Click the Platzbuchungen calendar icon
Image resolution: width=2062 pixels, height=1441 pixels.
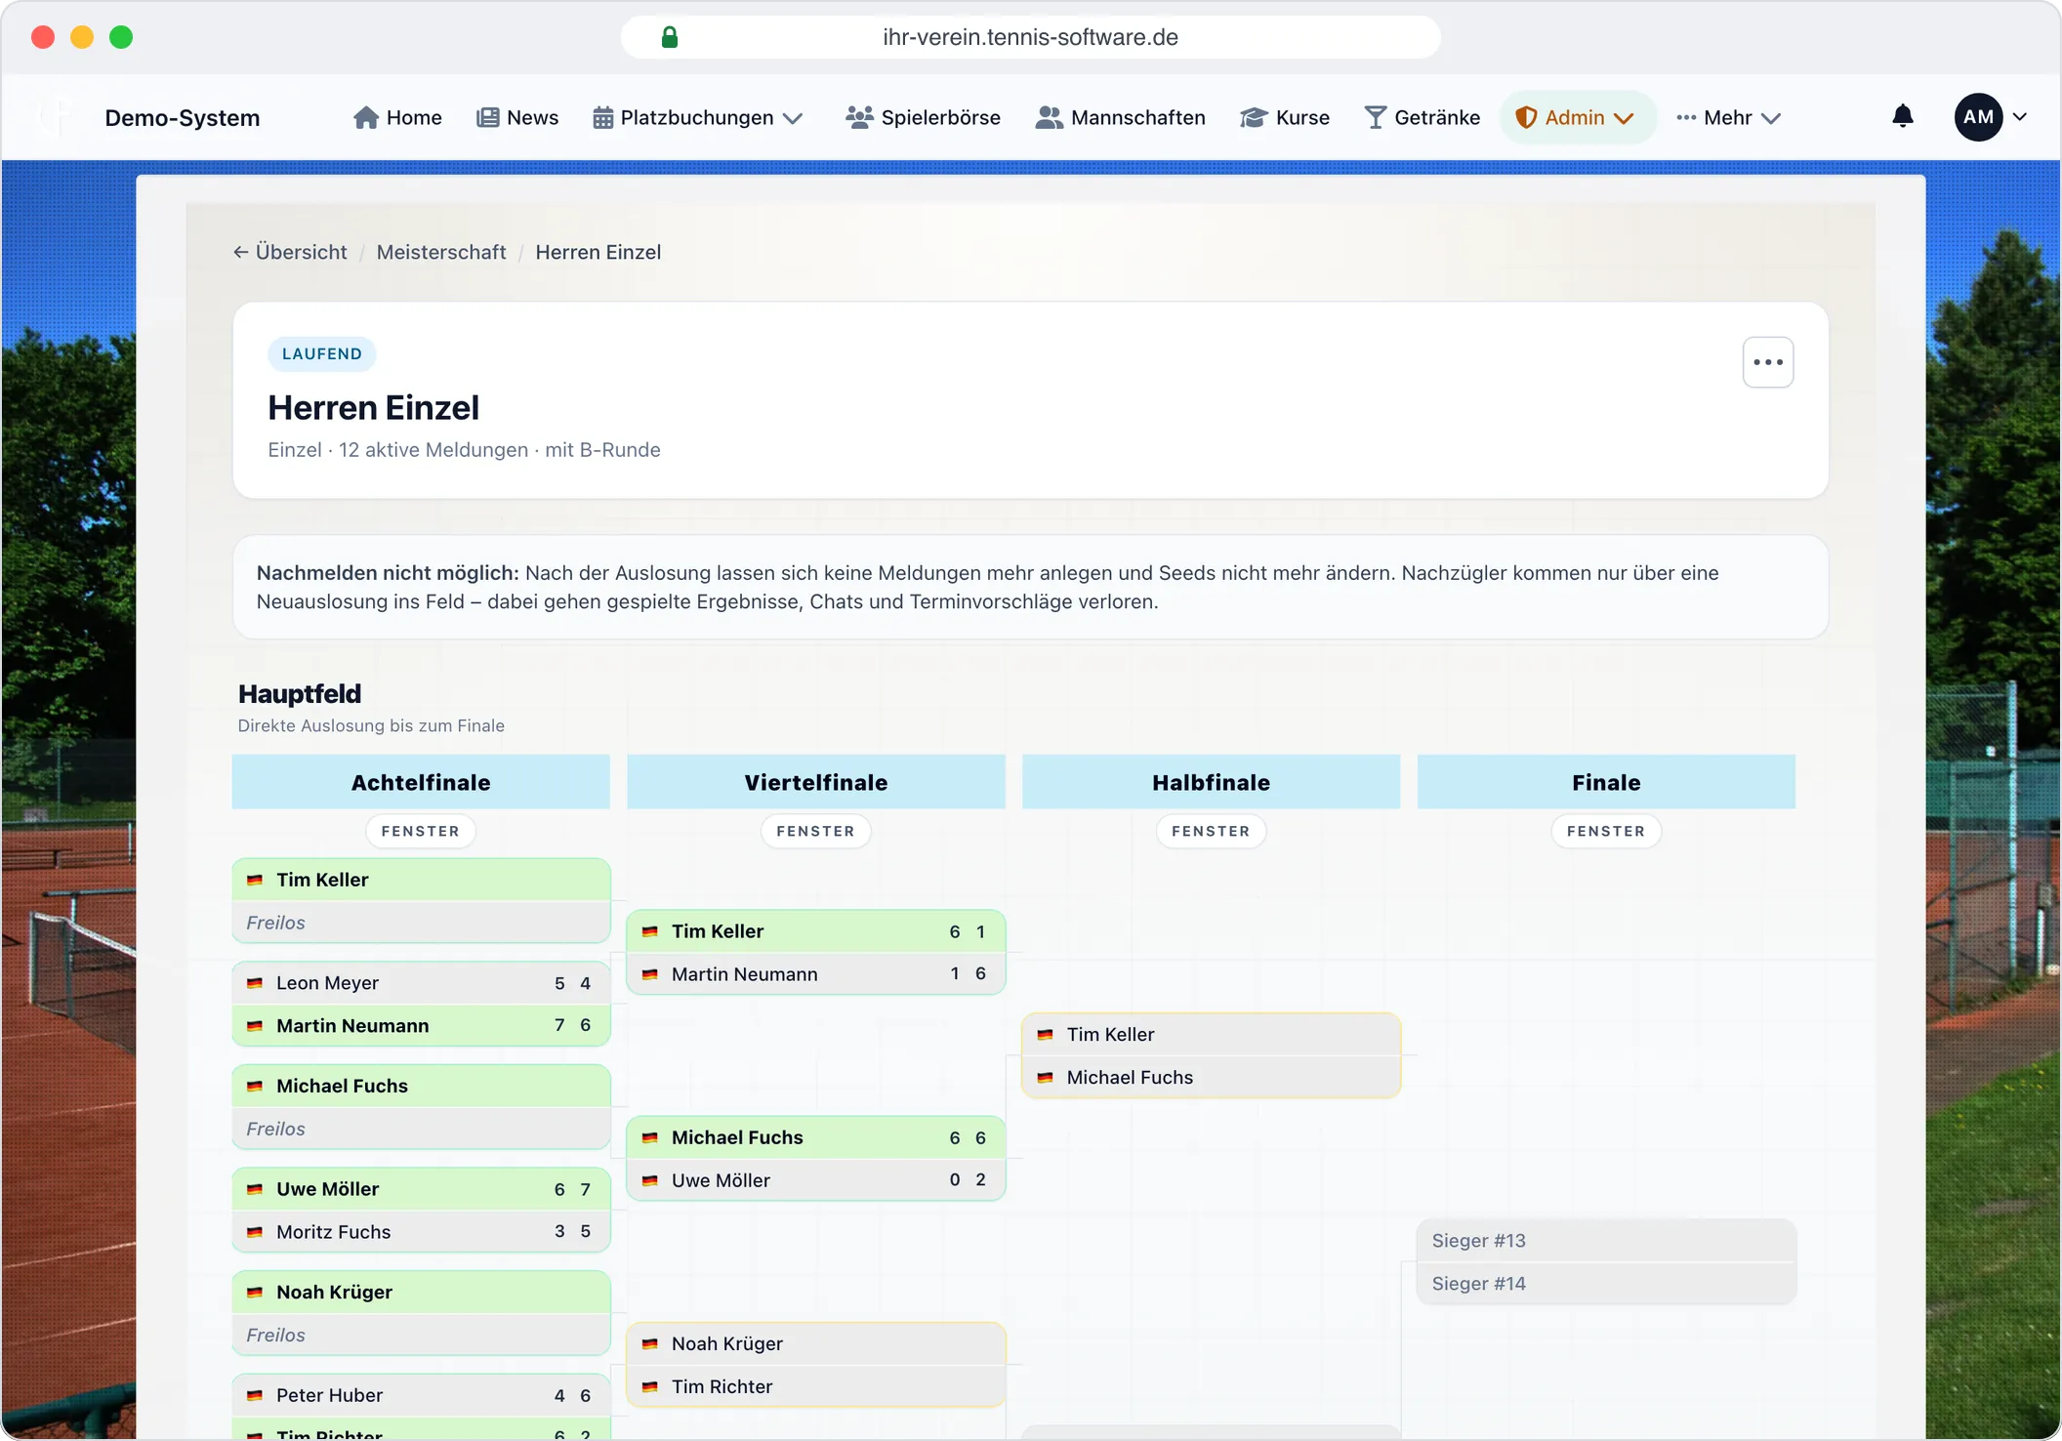[602, 117]
